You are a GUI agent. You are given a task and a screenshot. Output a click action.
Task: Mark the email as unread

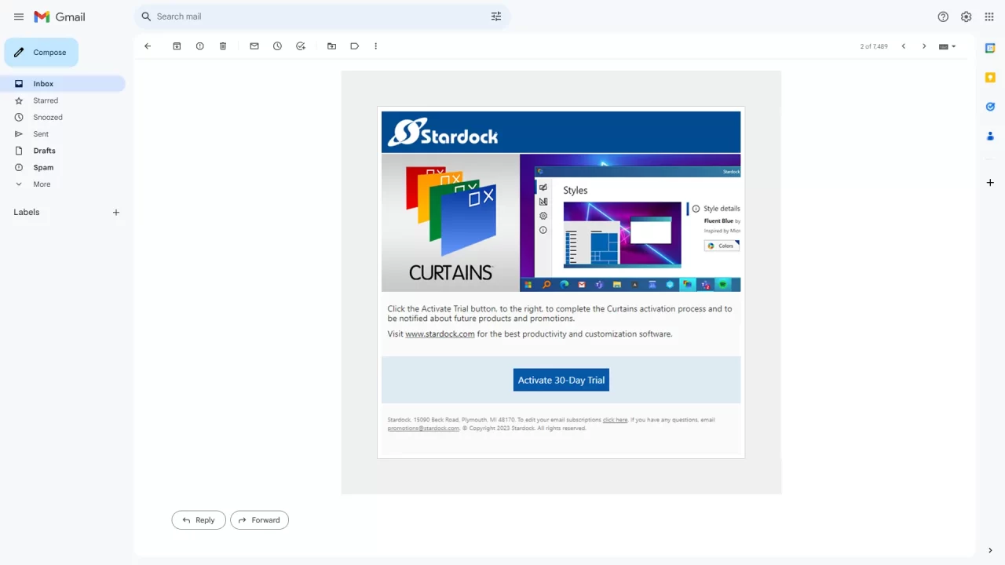pyautogui.click(x=254, y=46)
